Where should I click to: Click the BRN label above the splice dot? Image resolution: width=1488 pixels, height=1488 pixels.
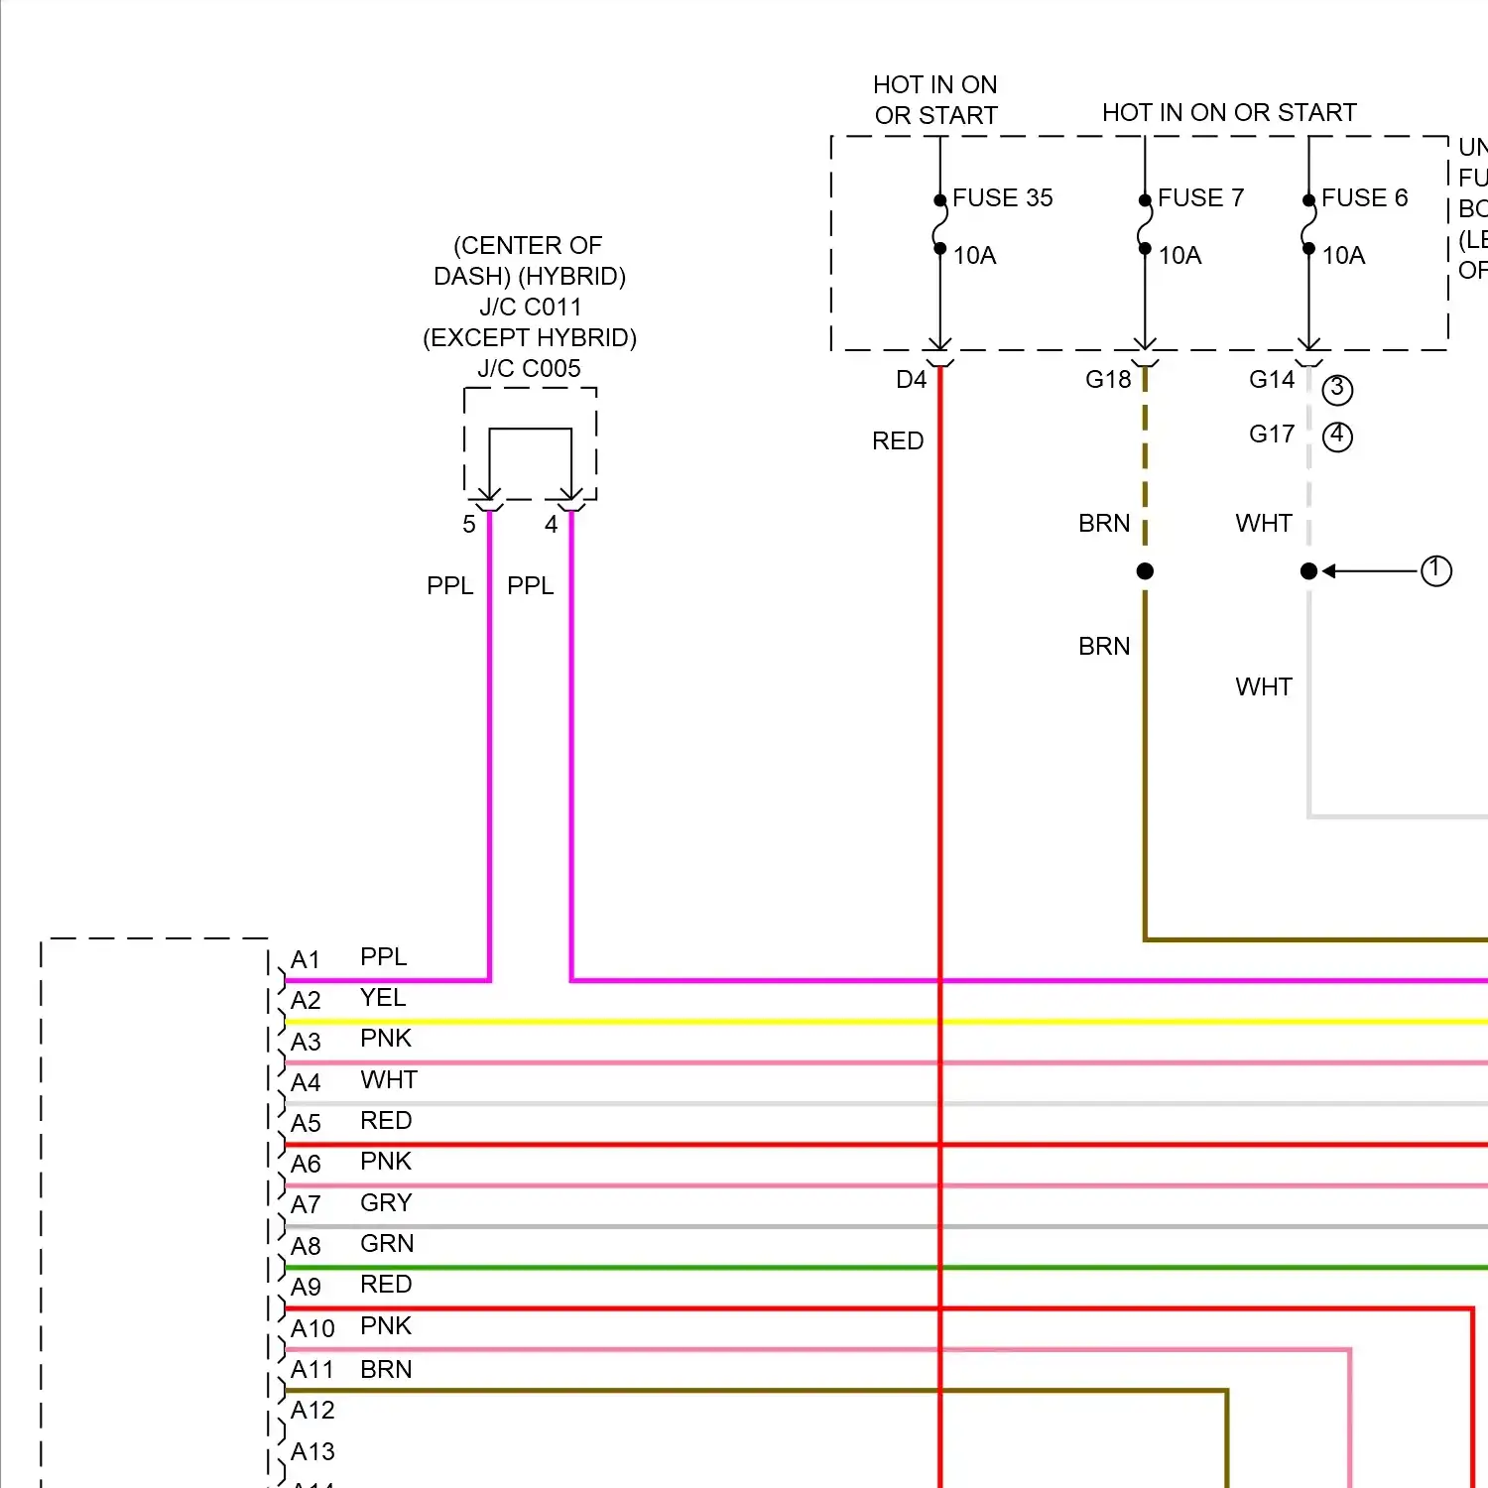(1104, 524)
